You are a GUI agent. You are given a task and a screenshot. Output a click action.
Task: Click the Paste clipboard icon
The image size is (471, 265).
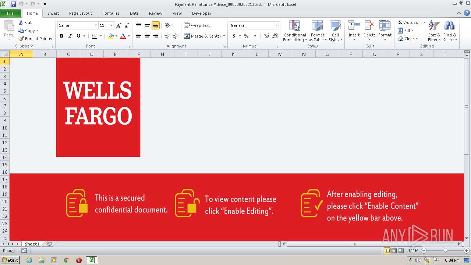tap(9, 26)
